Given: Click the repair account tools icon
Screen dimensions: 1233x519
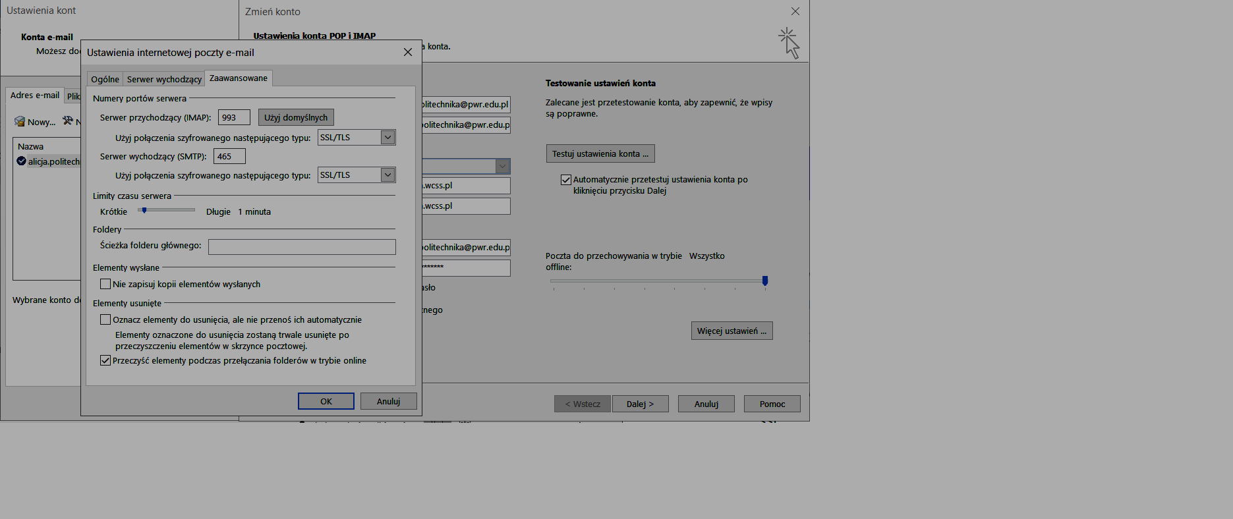Looking at the screenshot, I should (67, 121).
